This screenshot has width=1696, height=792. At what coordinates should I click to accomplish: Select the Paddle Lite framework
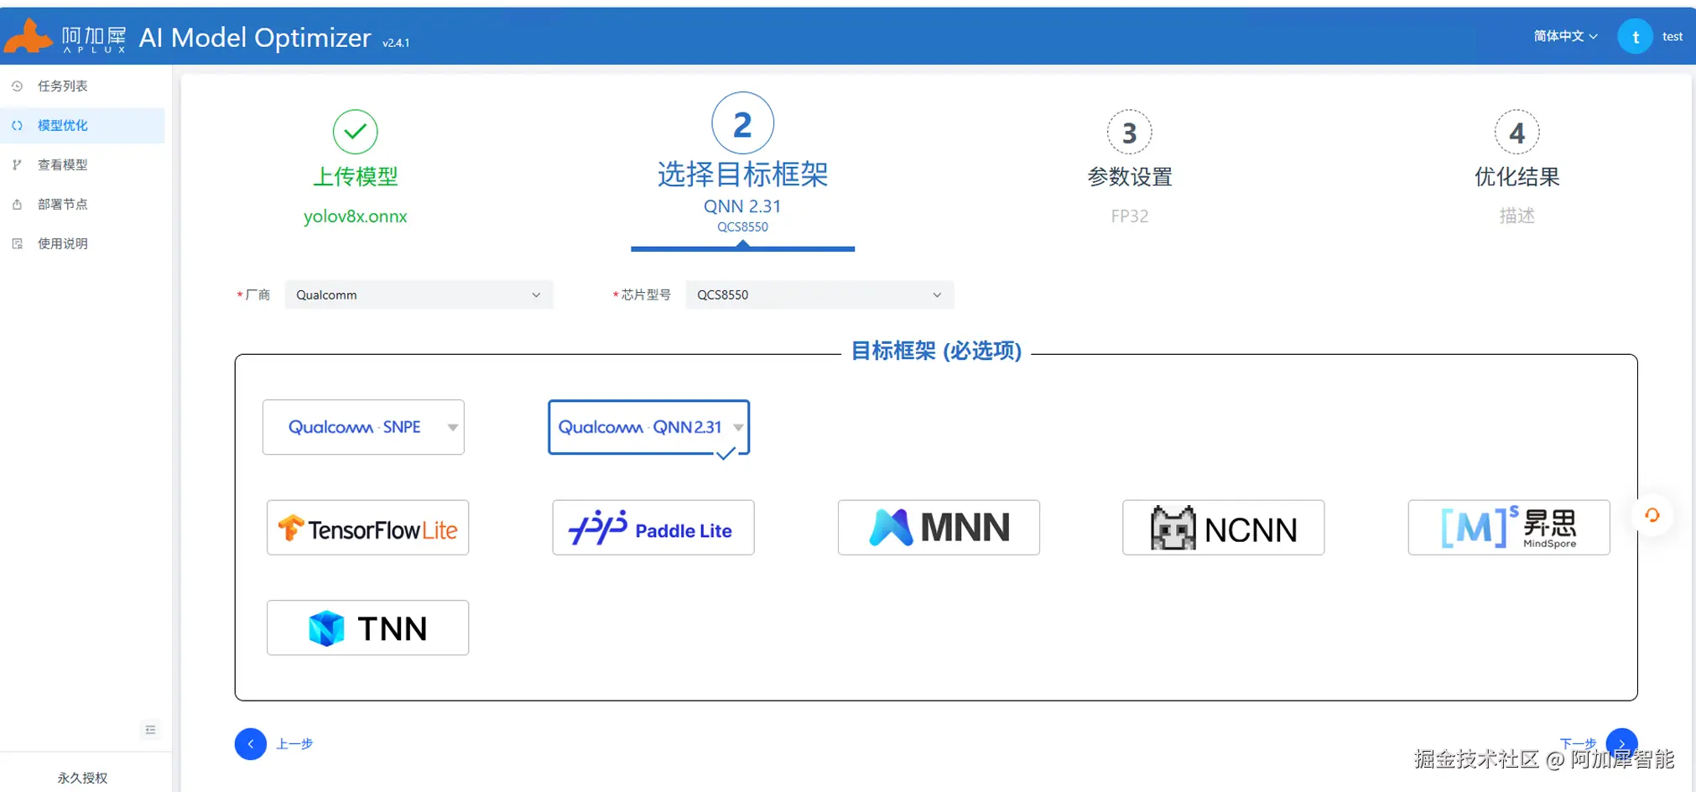tap(653, 528)
